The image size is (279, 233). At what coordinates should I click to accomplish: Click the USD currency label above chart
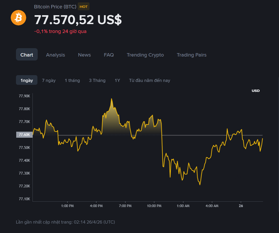(x=255, y=91)
